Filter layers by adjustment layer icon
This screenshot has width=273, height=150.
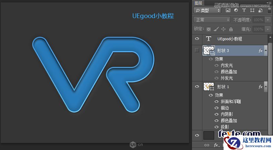coord(236,10)
